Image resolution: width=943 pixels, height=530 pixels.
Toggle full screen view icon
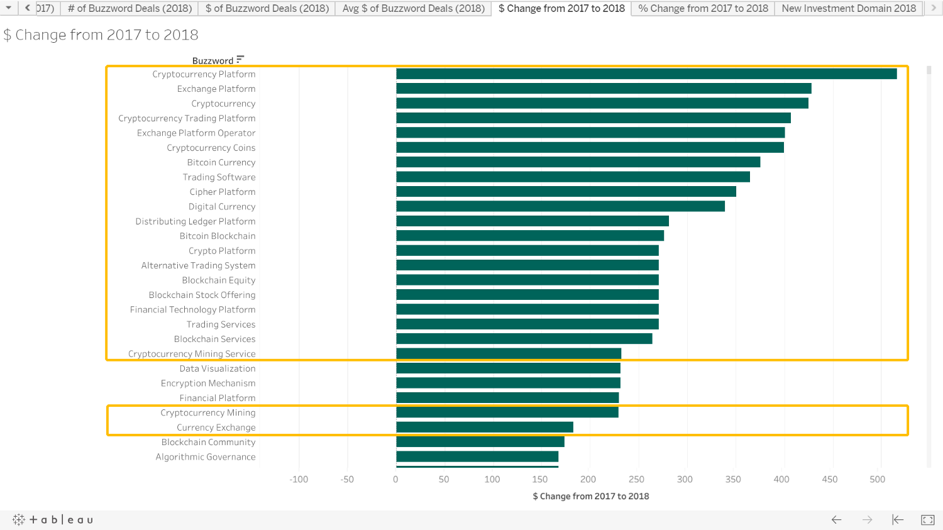coord(928,520)
